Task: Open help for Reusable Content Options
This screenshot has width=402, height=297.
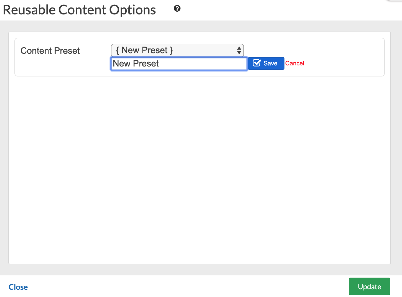Action: coord(177,9)
